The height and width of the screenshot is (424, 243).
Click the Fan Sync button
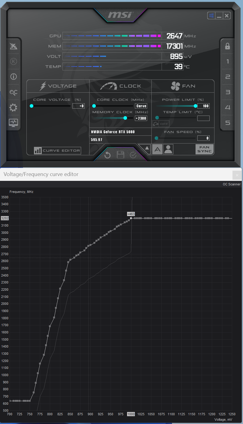click(x=205, y=149)
